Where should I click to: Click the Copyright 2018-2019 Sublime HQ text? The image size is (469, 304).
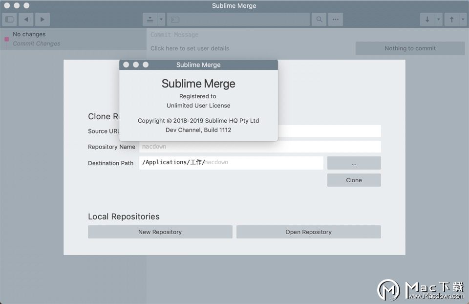coord(198,121)
